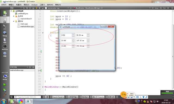Screen dimensions: 174x104
Task: Collapse the untitled6 project tree node
Action: click(11, 11)
